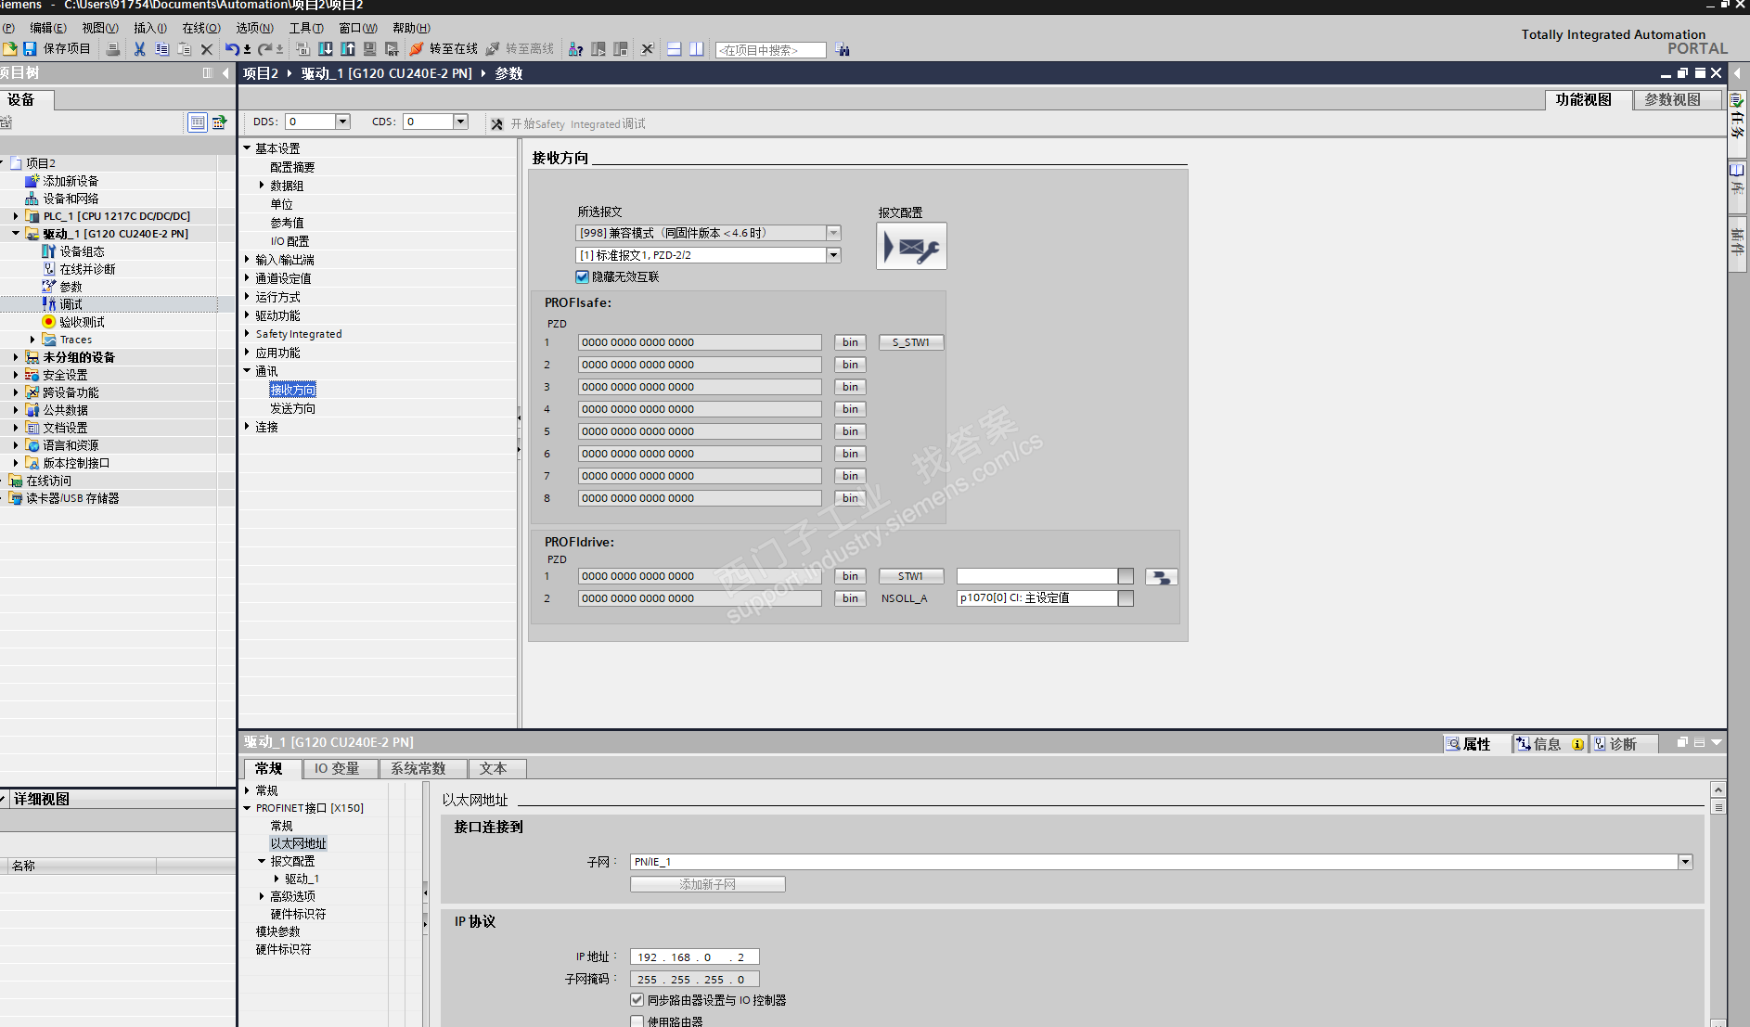Click the delete X icon in toolbar

(x=206, y=48)
